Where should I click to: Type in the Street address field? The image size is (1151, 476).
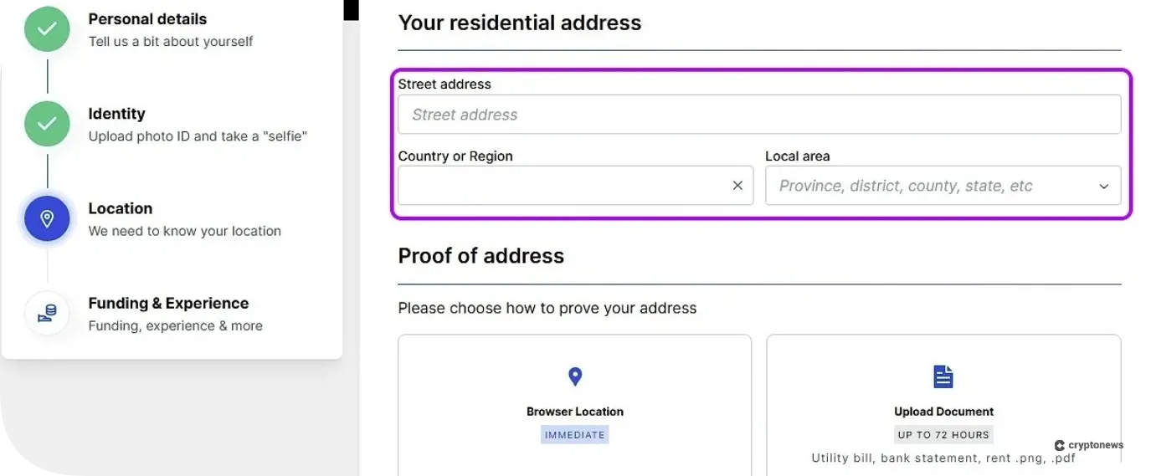point(759,115)
